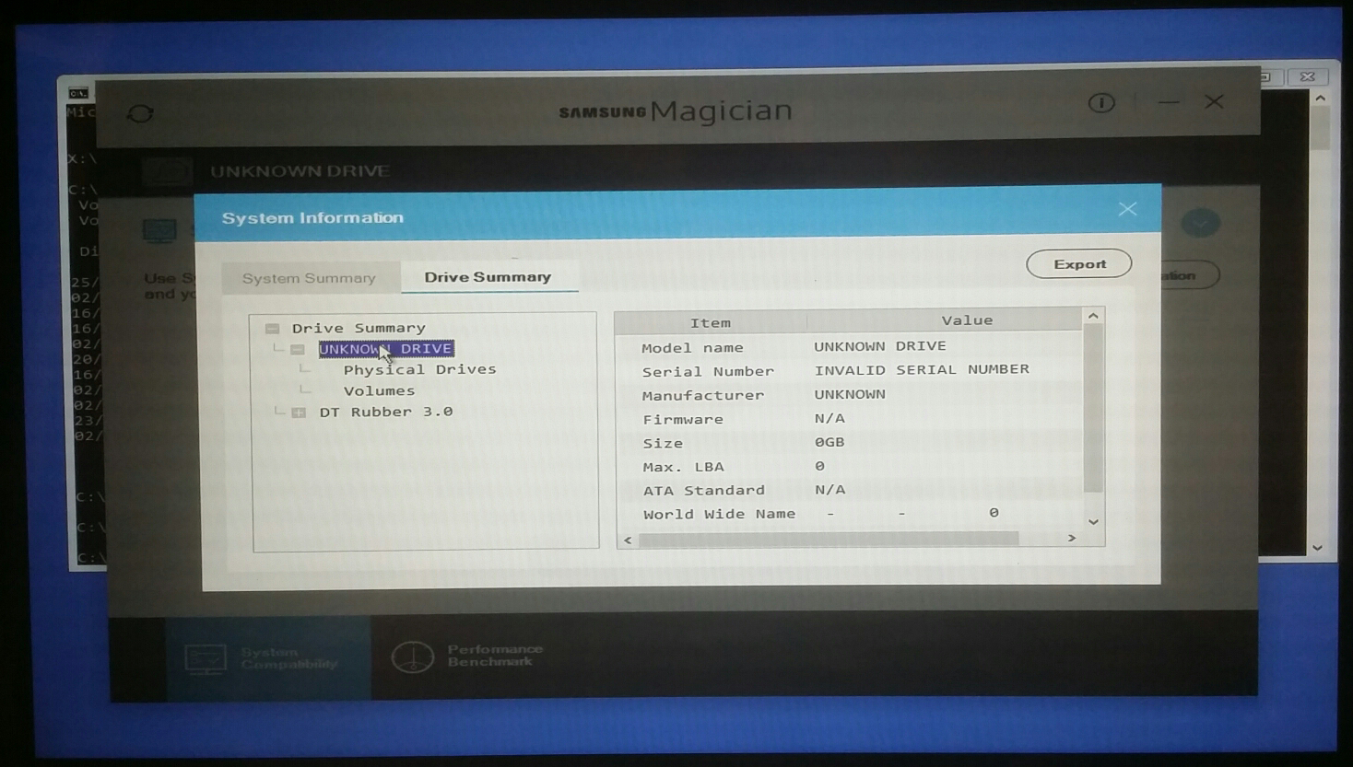The width and height of the screenshot is (1353, 767).
Task: Open the information icon in Magician title bar
Action: click(1101, 103)
